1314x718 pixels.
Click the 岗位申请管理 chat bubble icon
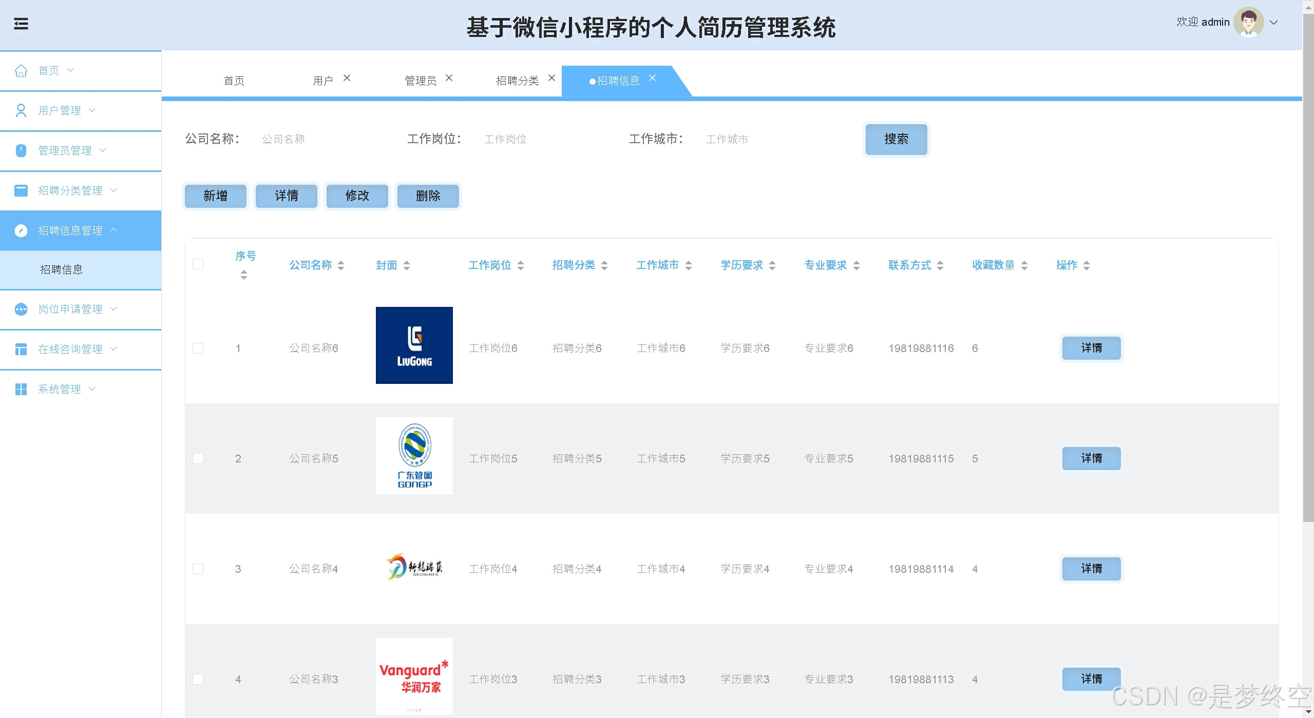tap(21, 309)
